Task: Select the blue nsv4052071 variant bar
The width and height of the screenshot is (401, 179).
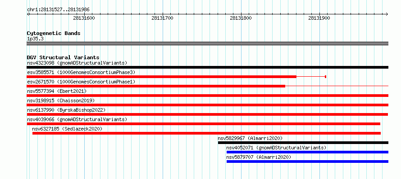Action: click(307, 152)
